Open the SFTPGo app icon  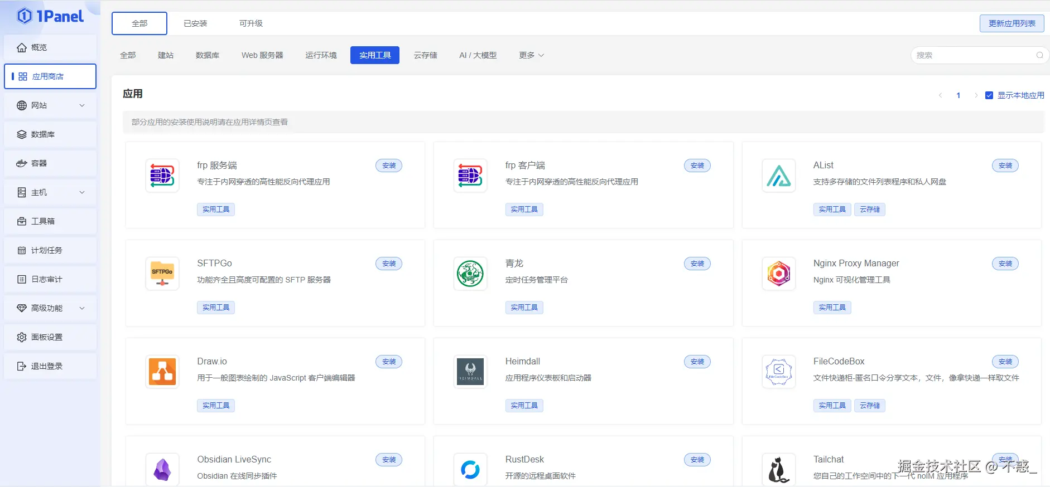162,274
